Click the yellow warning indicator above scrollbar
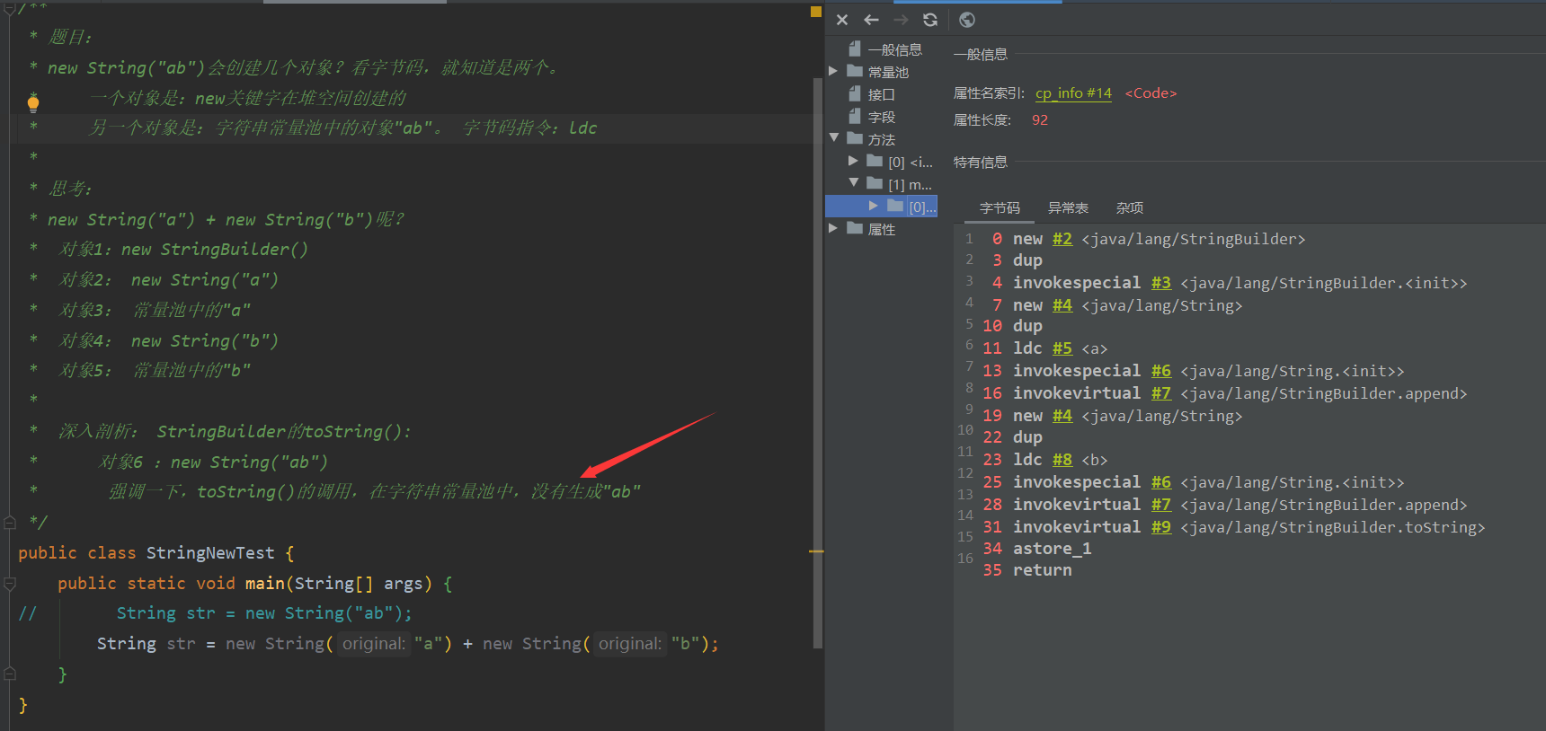The width and height of the screenshot is (1546, 731). (816, 12)
